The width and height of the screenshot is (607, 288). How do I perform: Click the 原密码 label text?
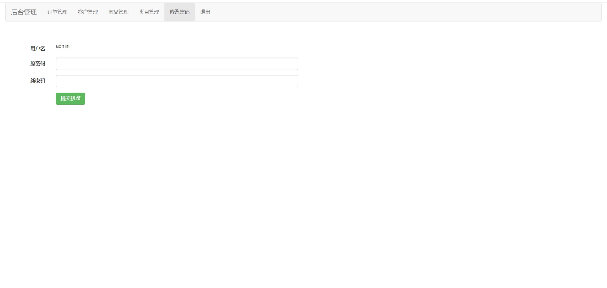click(x=38, y=64)
